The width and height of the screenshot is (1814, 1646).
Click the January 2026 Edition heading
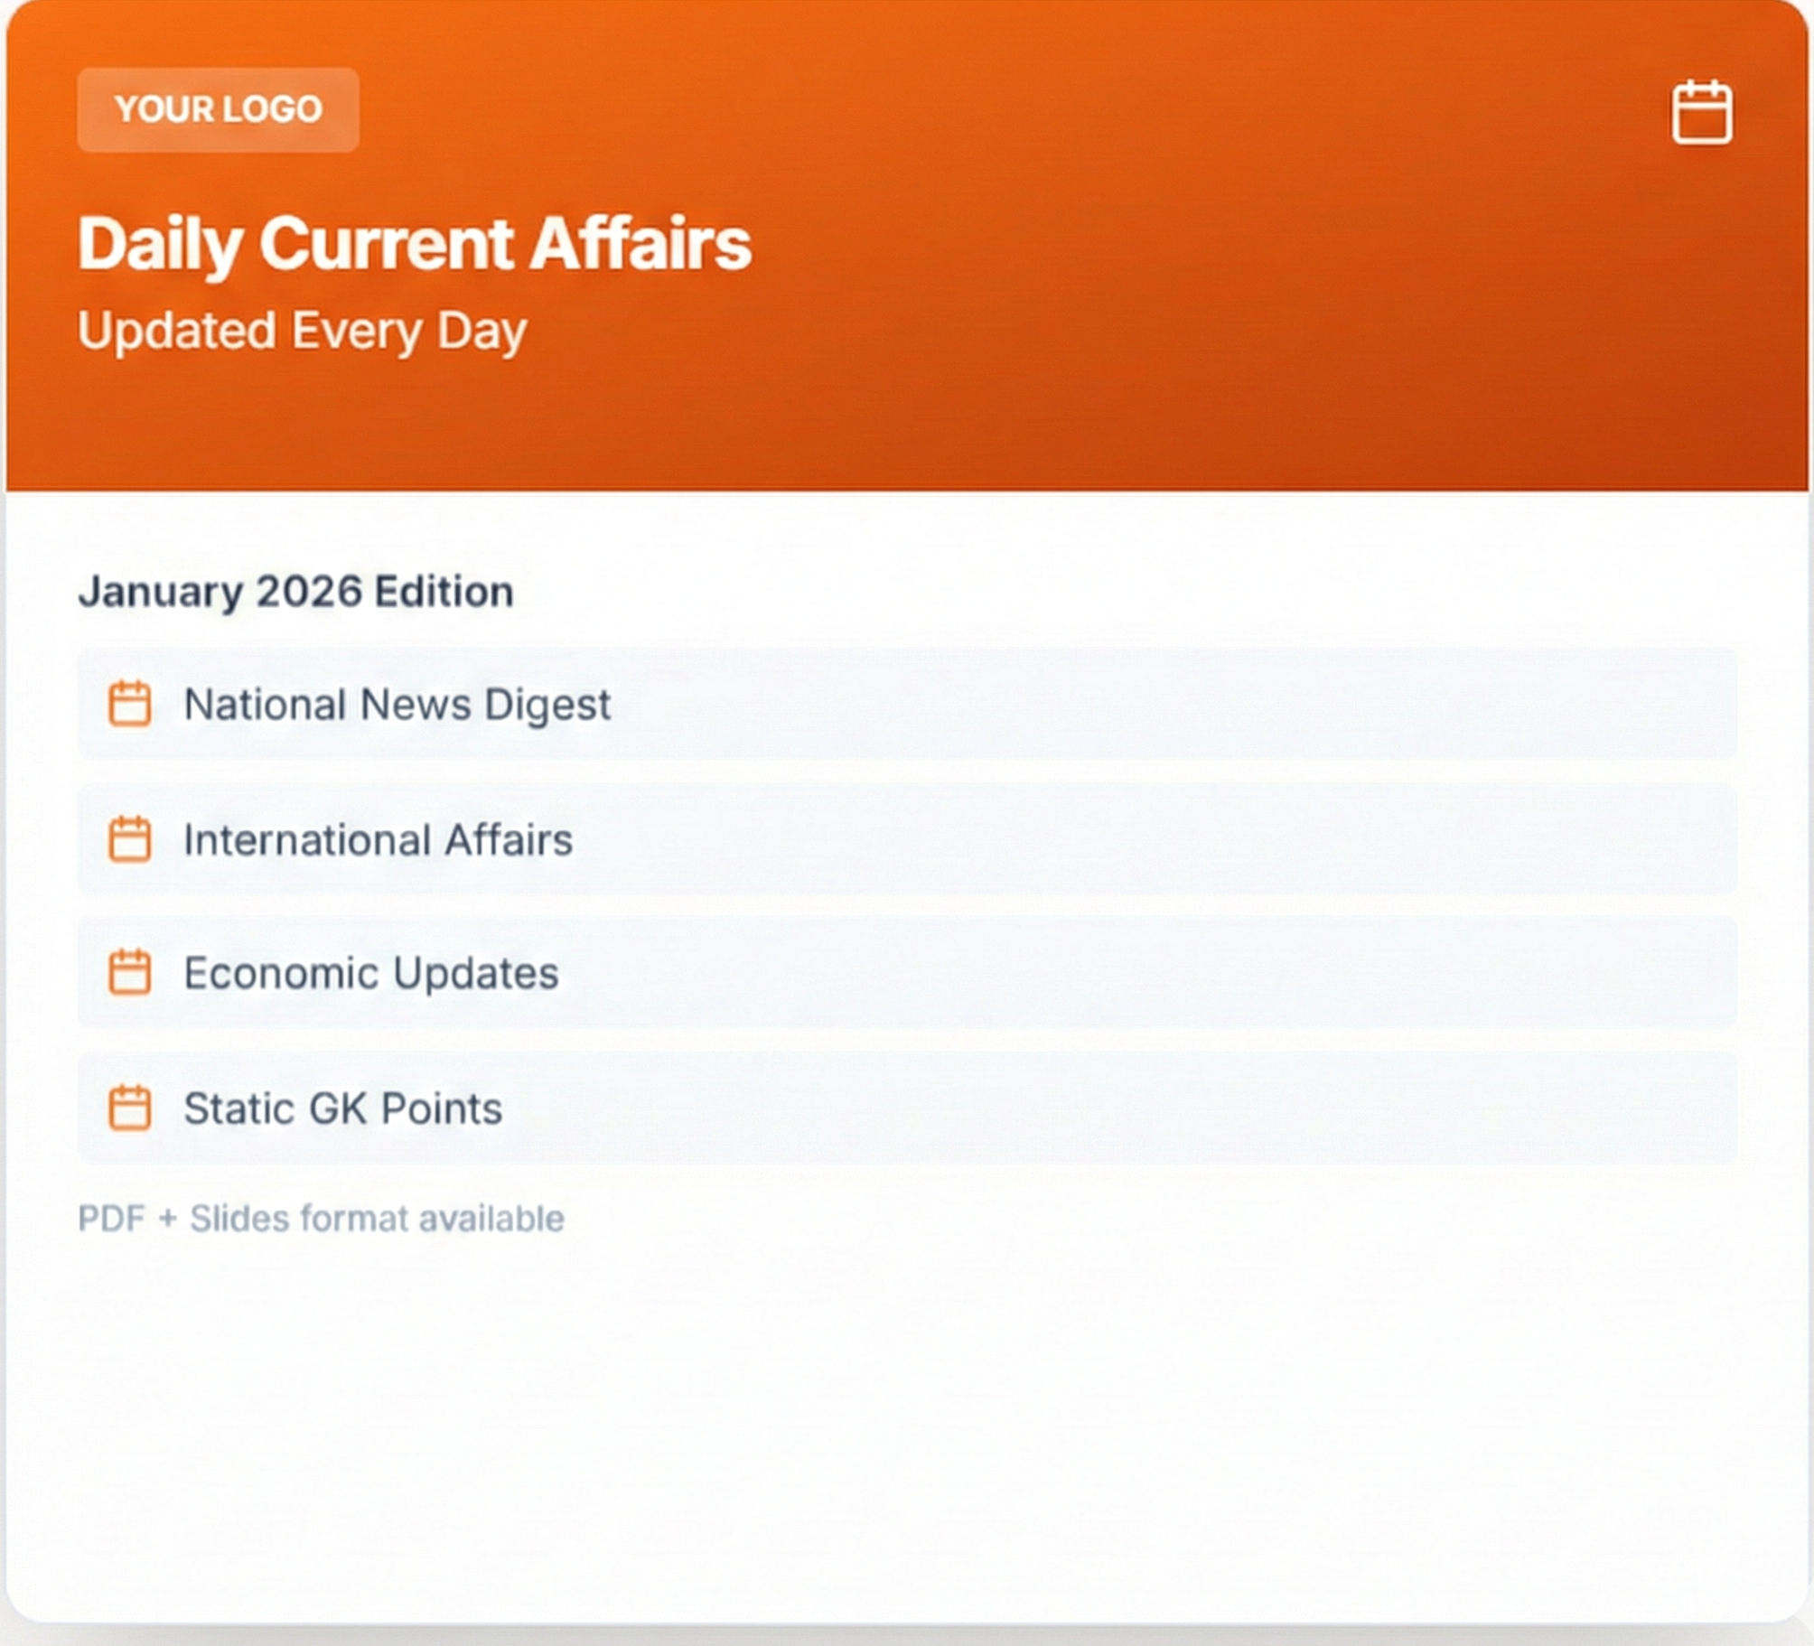pyautogui.click(x=295, y=592)
